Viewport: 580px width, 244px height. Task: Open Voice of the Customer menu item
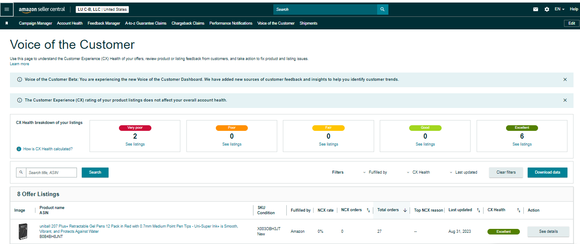coord(276,23)
